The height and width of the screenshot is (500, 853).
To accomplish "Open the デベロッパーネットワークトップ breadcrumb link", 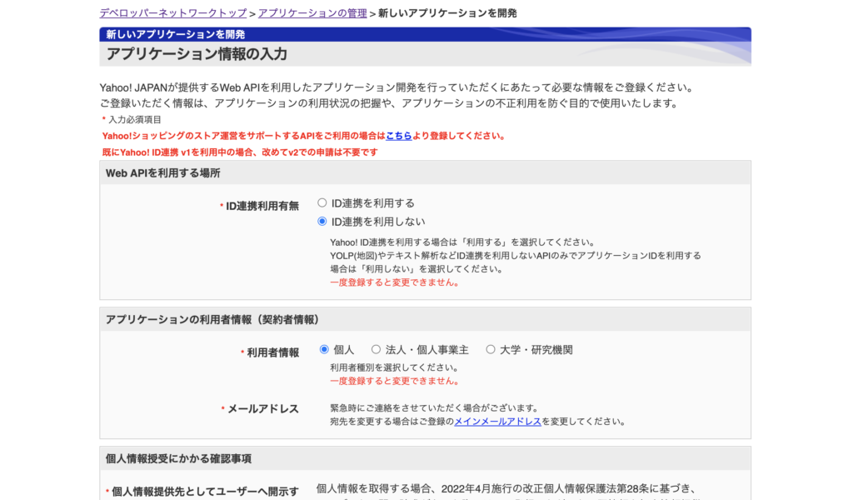I will 173,13.
